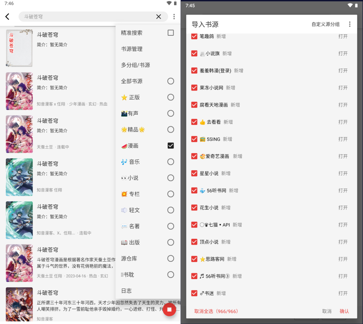Open the search screen overflow menu
This screenshot has height=324, width=363.
(x=174, y=17)
